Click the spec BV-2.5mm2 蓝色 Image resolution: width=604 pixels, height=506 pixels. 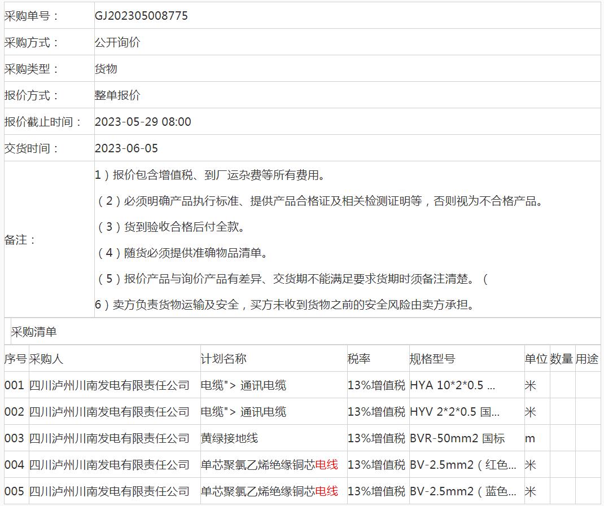(463, 491)
